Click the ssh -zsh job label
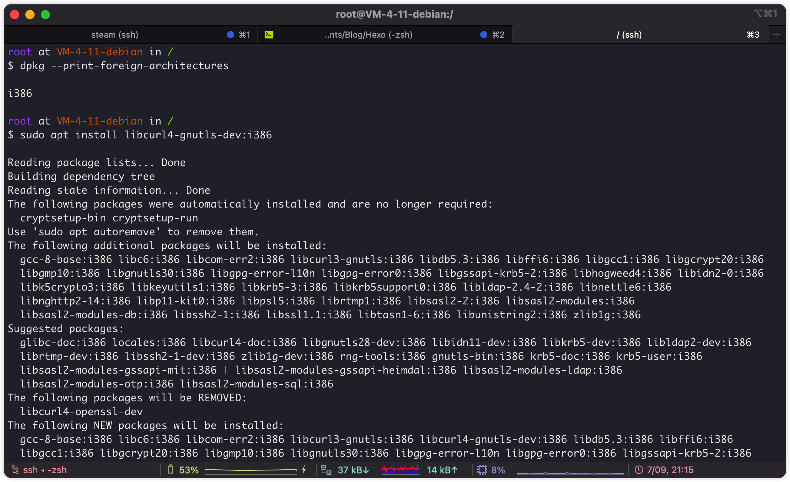Image resolution: width=790 pixels, height=482 pixels. pos(45,470)
